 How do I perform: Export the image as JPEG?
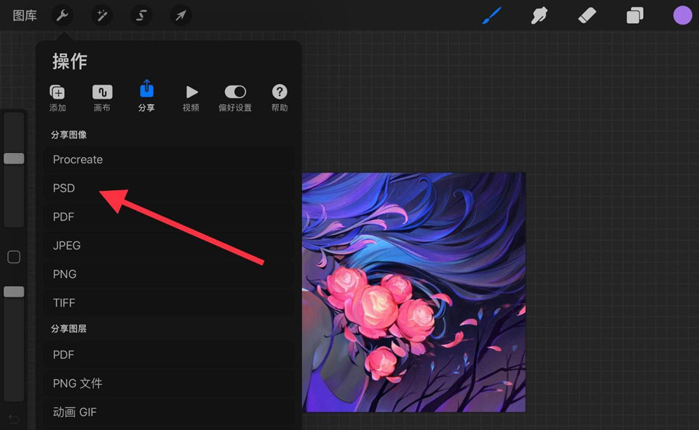tap(66, 245)
